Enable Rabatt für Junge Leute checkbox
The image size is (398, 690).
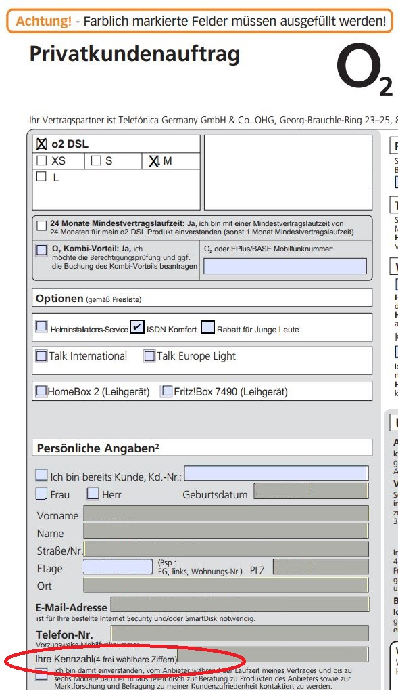[x=208, y=327]
